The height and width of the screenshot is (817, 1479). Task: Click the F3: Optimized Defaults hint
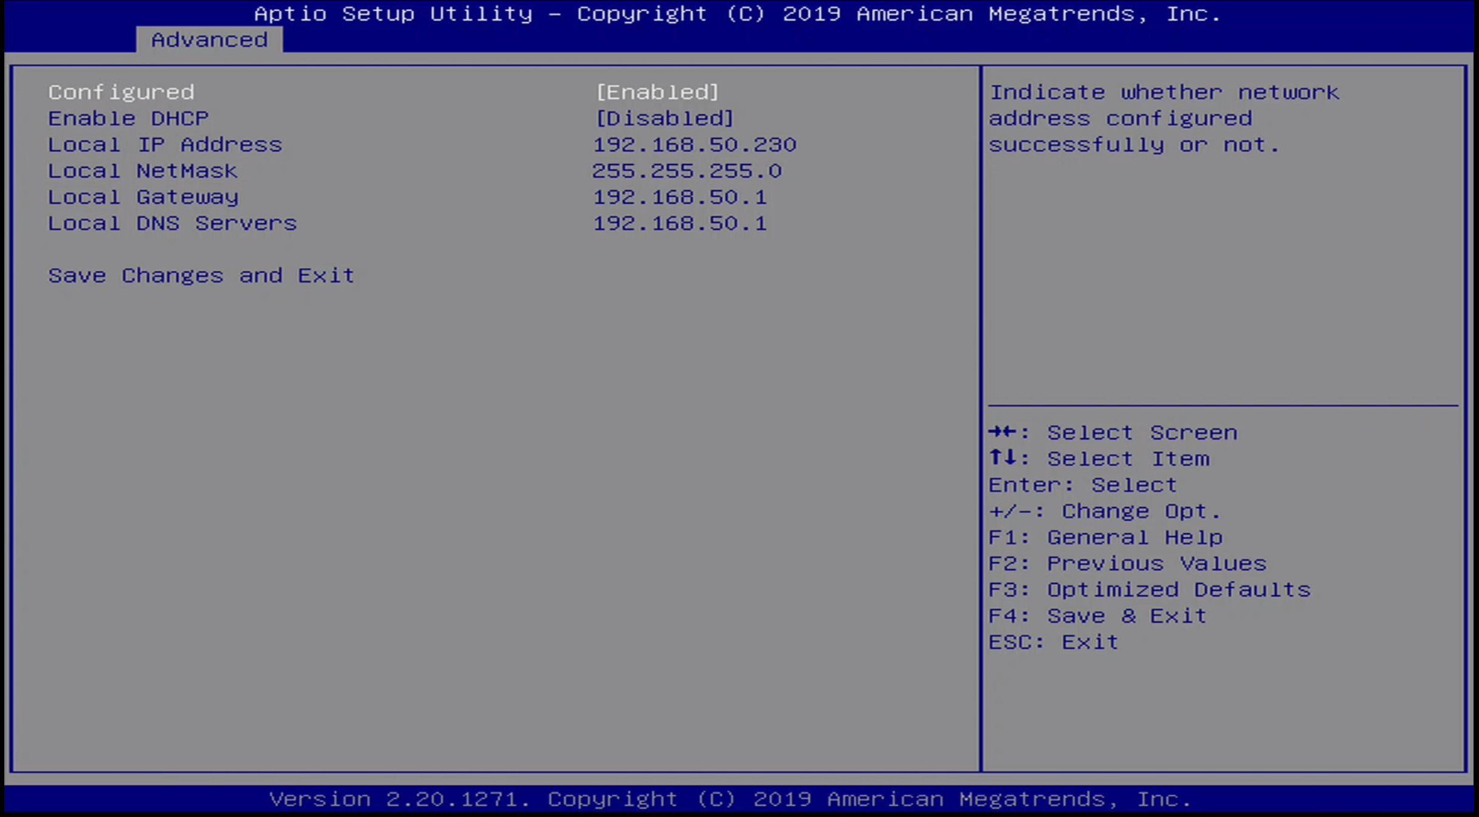click(1150, 590)
